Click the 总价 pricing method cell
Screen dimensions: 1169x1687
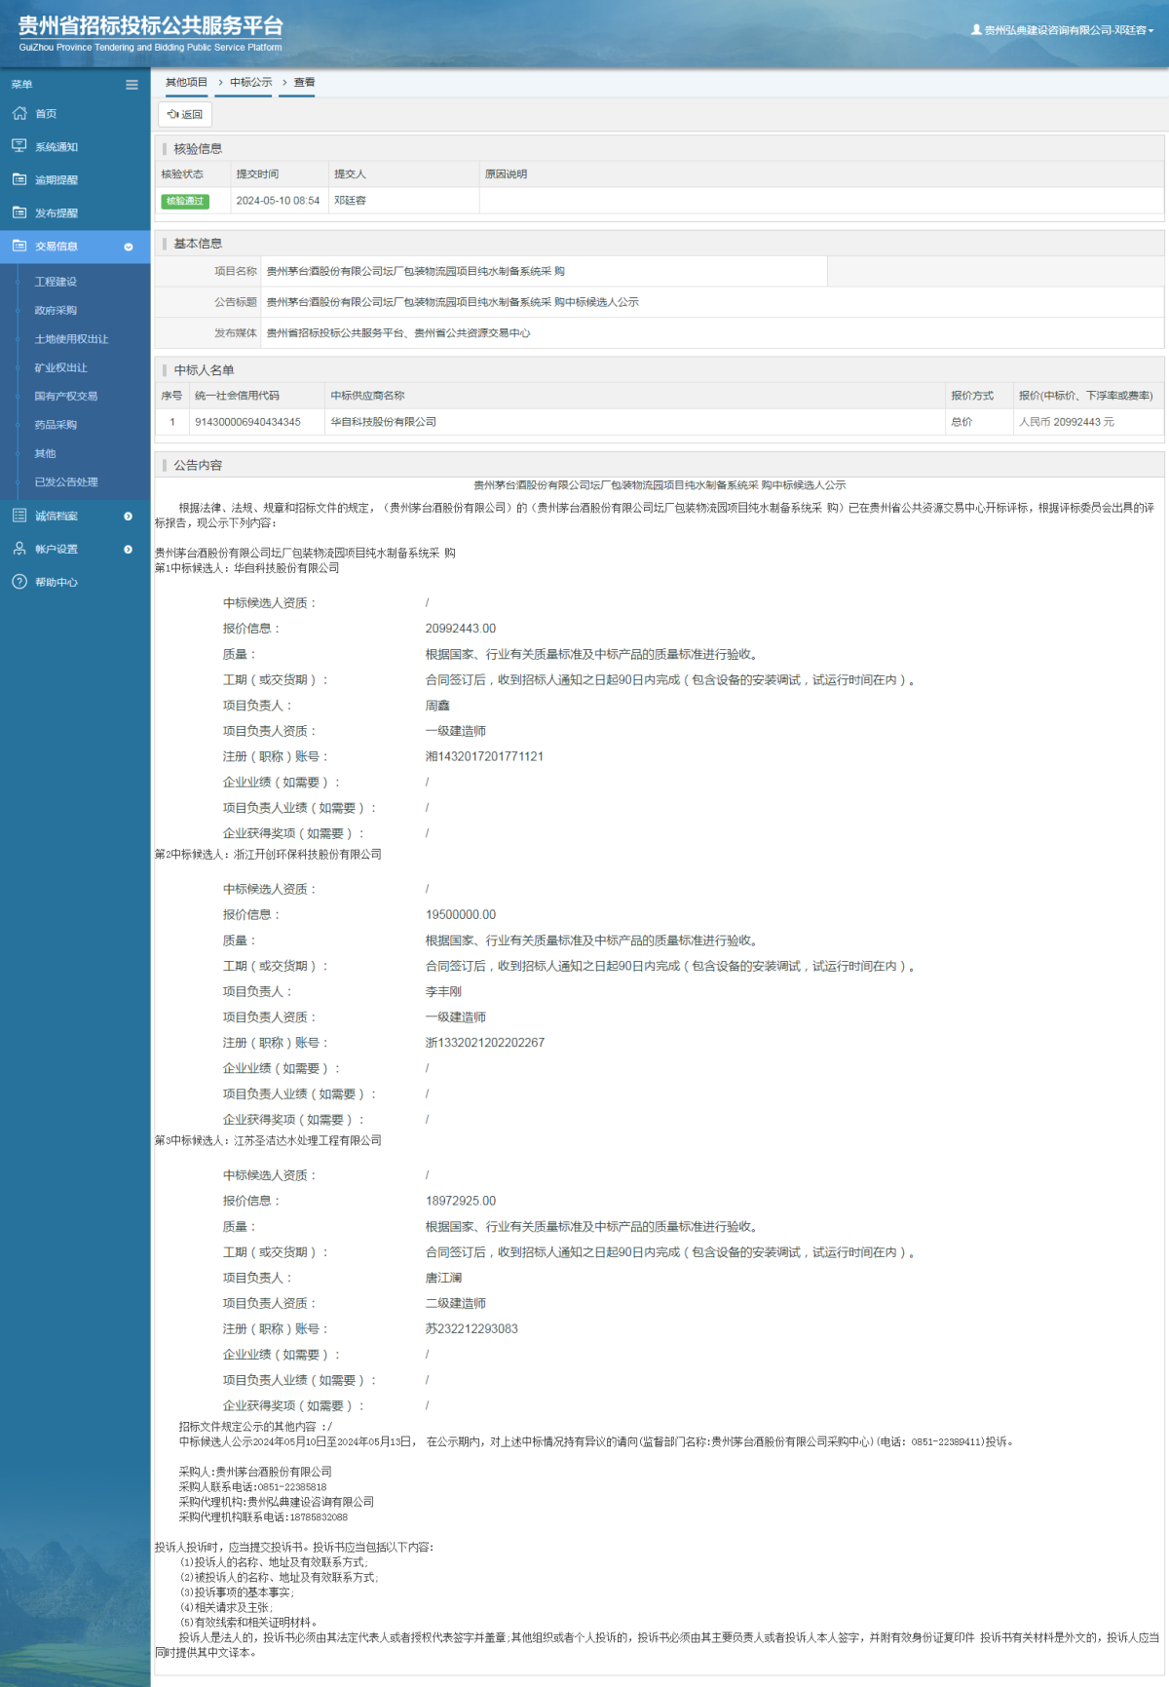tap(962, 422)
